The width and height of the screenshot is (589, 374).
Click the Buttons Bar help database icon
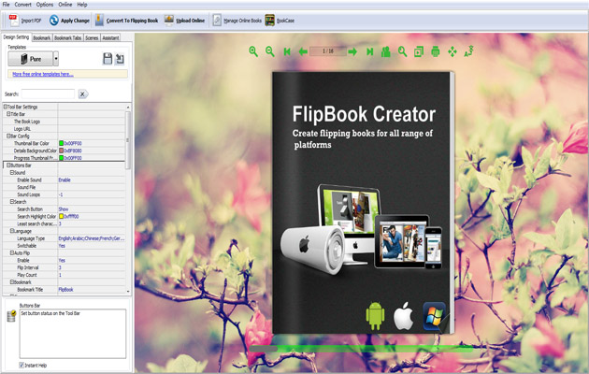11,316
